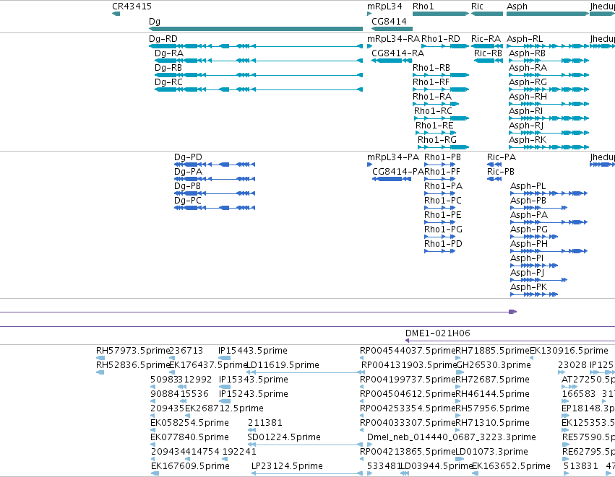
Task: Open the mRpL34-RA transcript label
Action: [x=393, y=39]
